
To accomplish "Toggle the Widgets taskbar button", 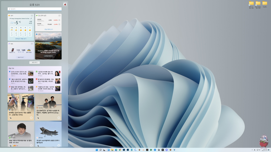I will tap(108, 150).
